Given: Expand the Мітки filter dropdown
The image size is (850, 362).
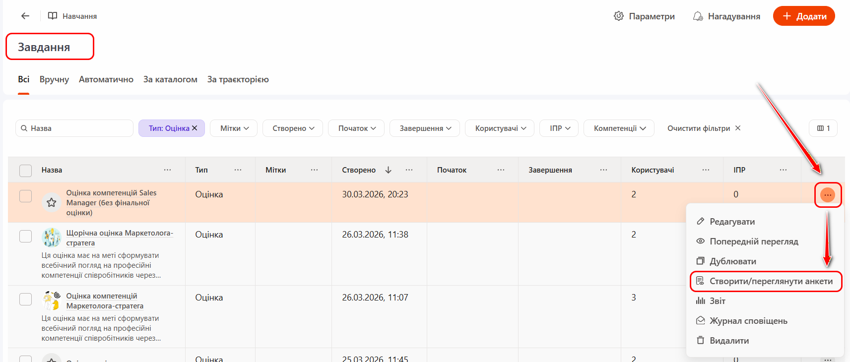Looking at the screenshot, I should tap(234, 128).
